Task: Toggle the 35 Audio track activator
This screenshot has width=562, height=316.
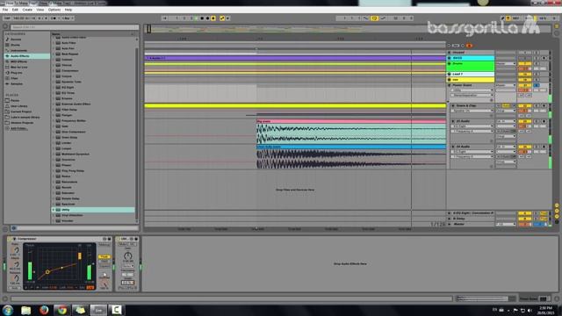Action: pyautogui.click(x=524, y=121)
